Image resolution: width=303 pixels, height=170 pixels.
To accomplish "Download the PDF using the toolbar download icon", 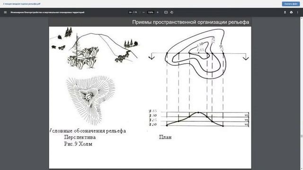I will click(285, 12).
